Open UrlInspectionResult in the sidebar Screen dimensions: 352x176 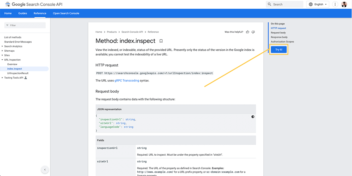18,73
